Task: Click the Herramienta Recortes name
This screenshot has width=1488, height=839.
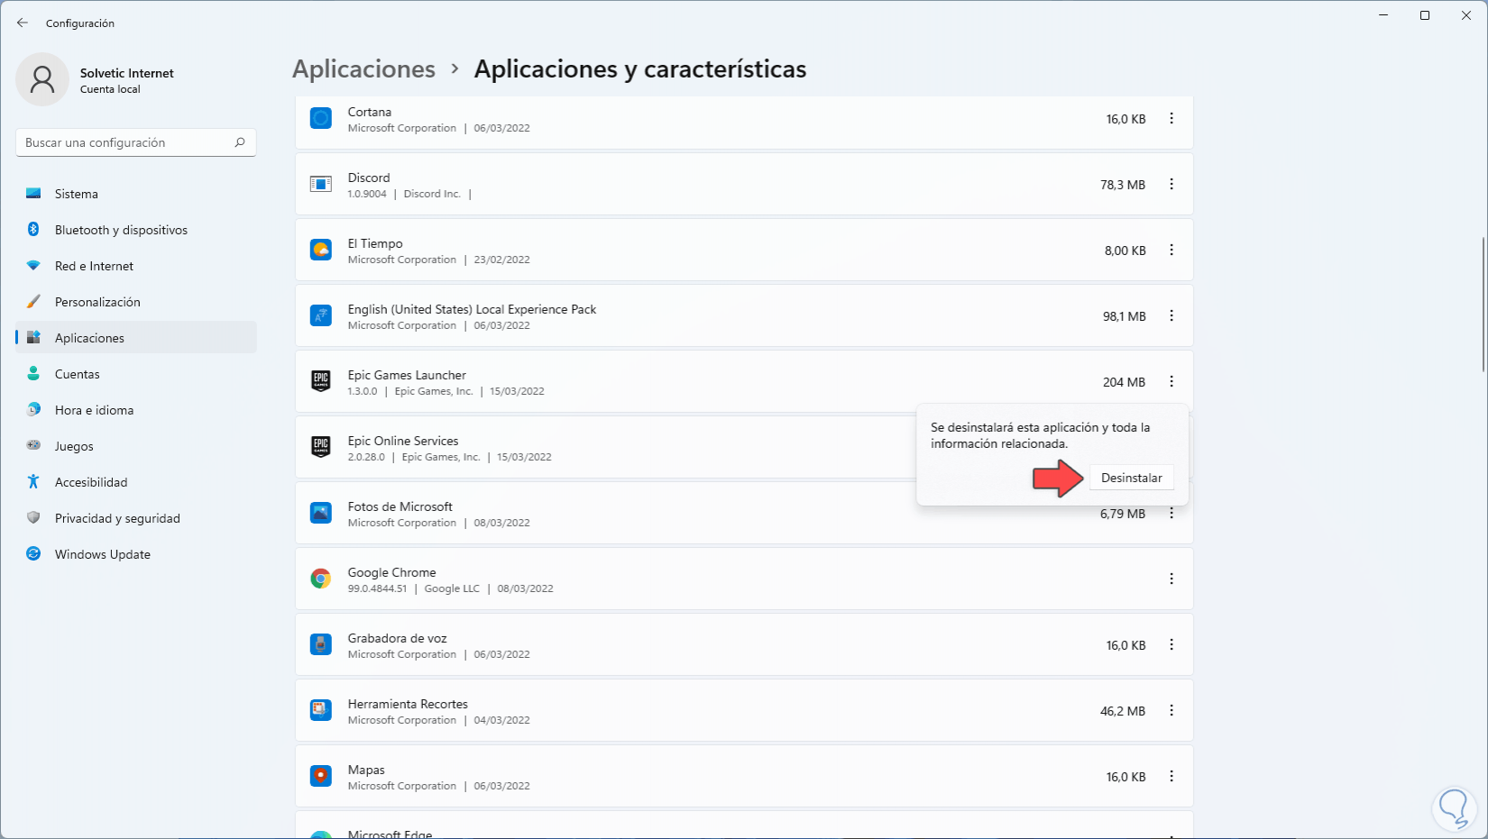Action: point(408,704)
